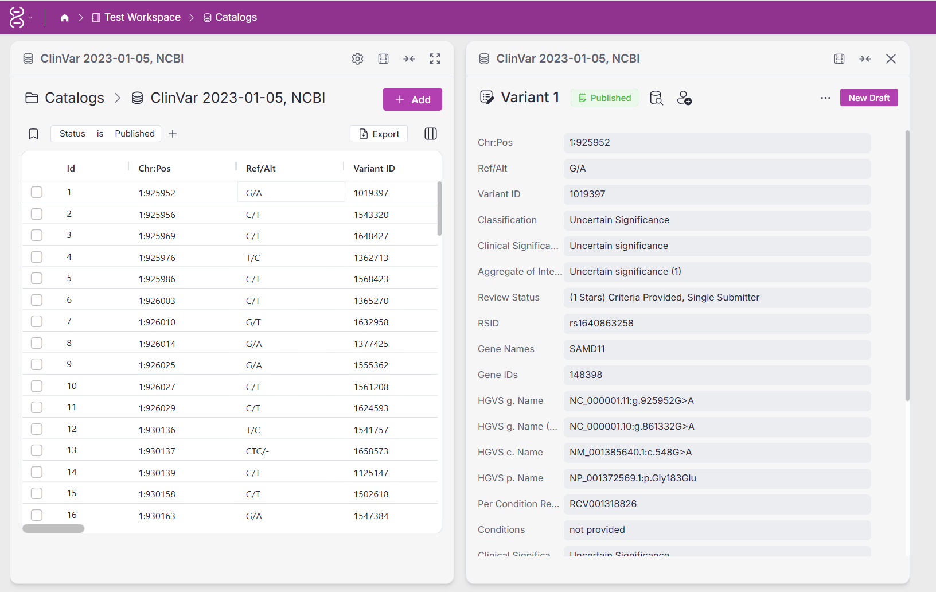Click the Variant 1 edit icon
The width and height of the screenshot is (936, 592).
pos(486,98)
